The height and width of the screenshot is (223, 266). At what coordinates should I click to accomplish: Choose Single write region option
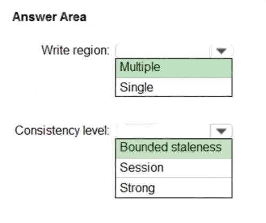pos(174,87)
